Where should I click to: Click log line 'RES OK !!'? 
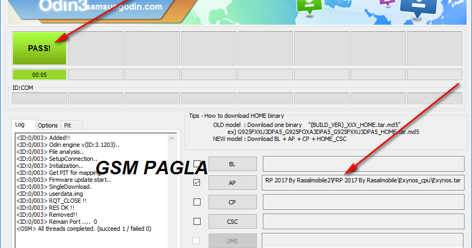tap(45, 208)
